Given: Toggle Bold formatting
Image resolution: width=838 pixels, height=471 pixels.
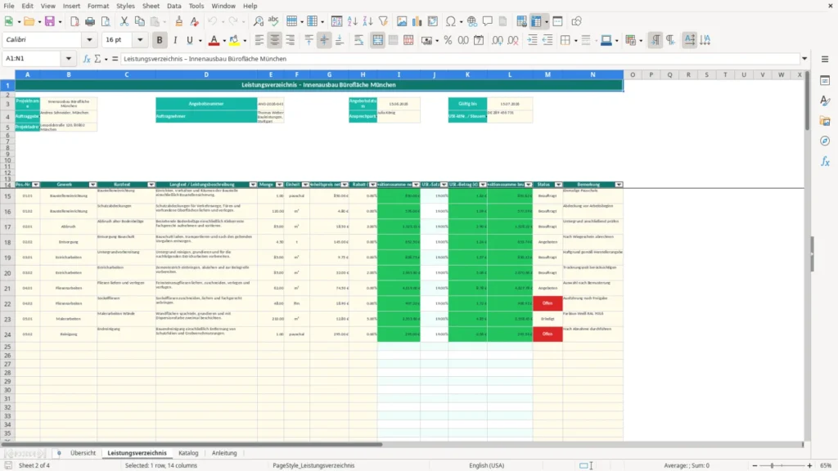Looking at the screenshot, I should click(160, 40).
